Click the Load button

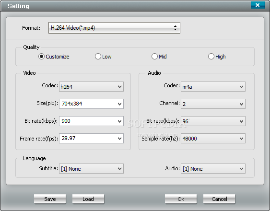click(88, 199)
